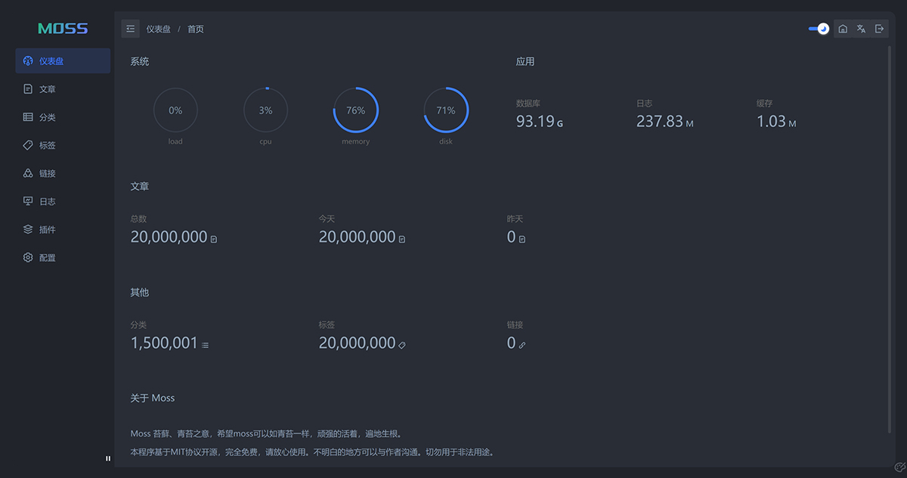Click the memory usage progress ring
This screenshot has width=907, height=478.
tap(355, 110)
